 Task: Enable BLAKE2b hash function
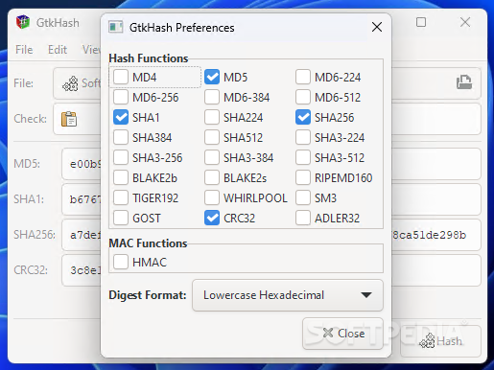click(121, 177)
